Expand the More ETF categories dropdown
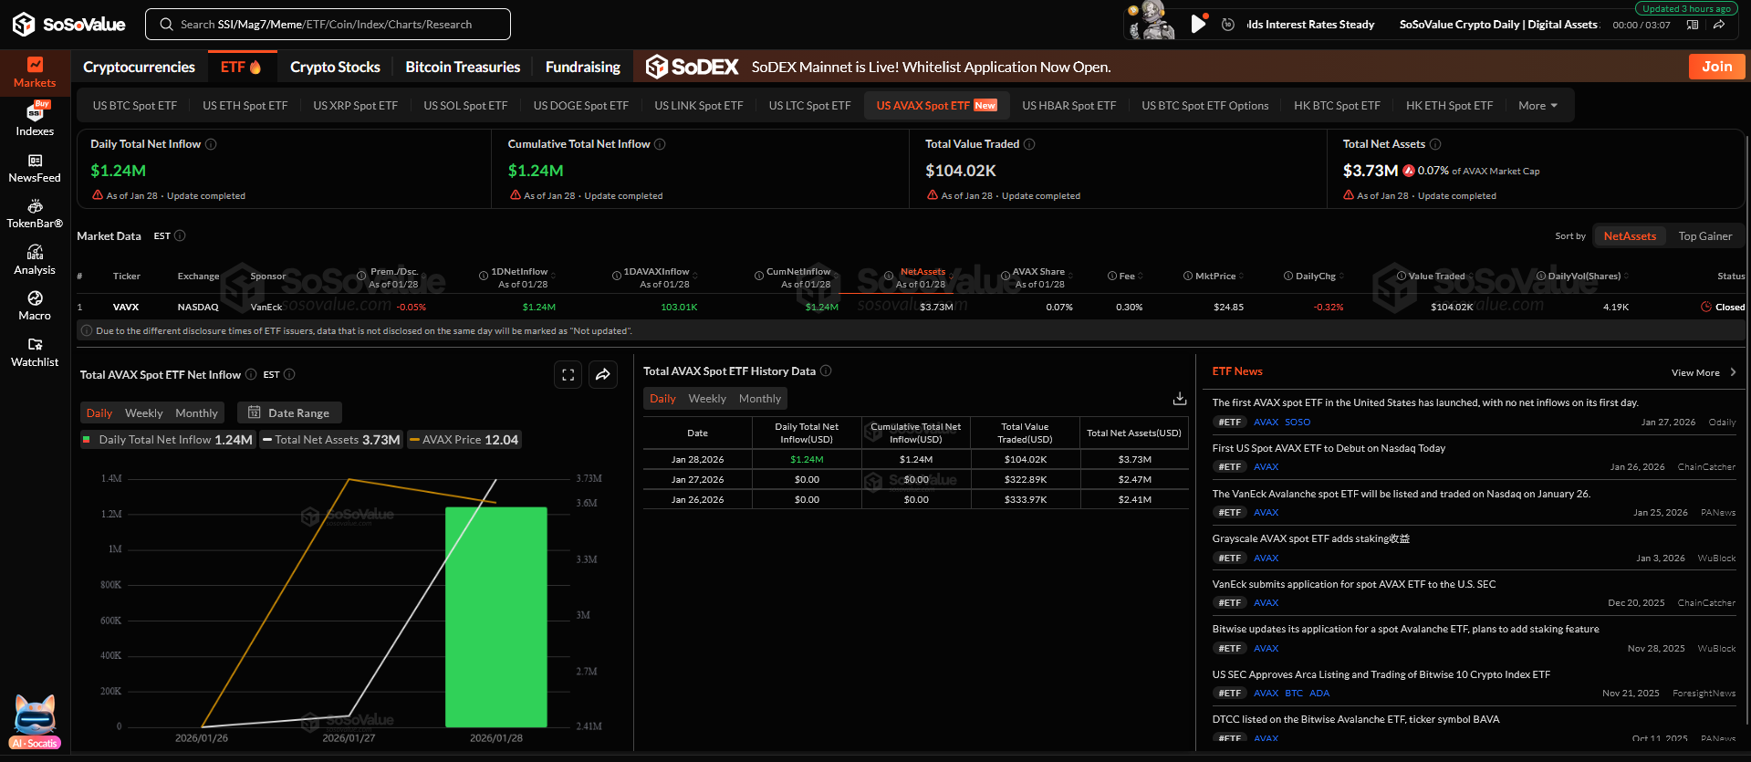Image resolution: width=1751 pixels, height=762 pixels. [1537, 106]
